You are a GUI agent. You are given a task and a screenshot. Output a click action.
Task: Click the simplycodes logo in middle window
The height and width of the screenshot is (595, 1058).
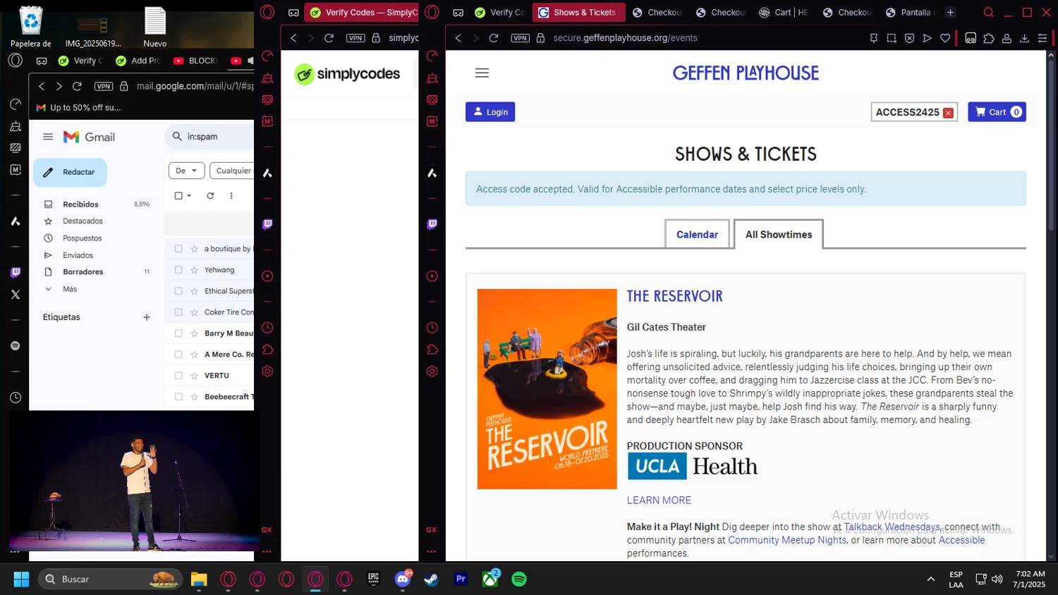(347, 74)
